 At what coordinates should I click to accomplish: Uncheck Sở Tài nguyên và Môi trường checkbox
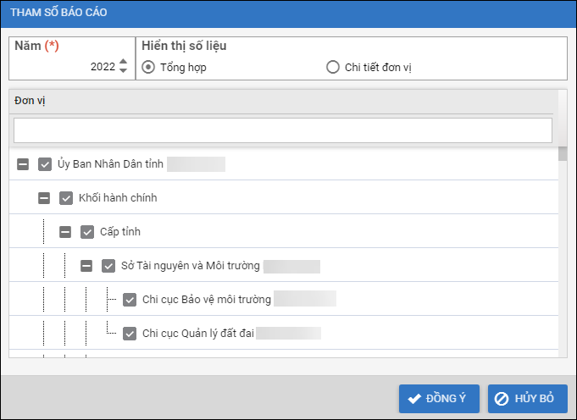(x=108, y=266)
